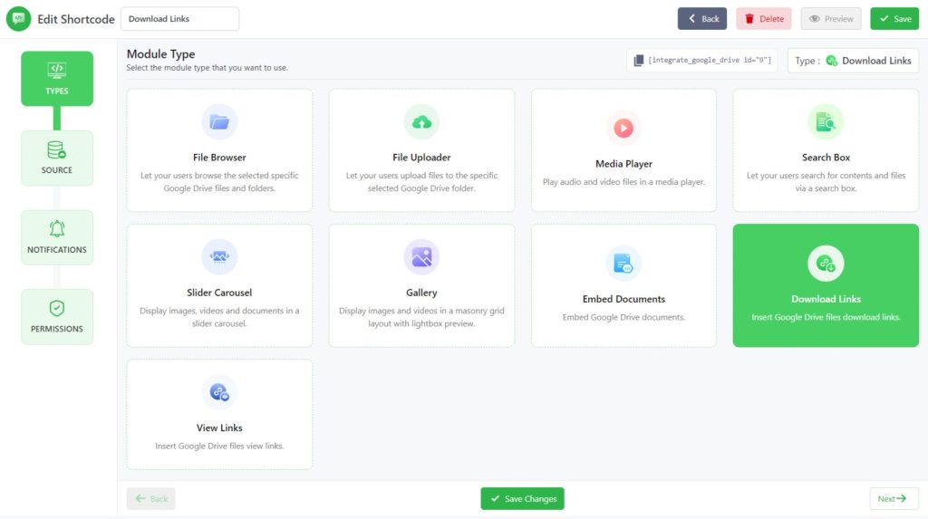Select the View Links module title
Screen dimensions: 928x519
[x=219, y=428]
